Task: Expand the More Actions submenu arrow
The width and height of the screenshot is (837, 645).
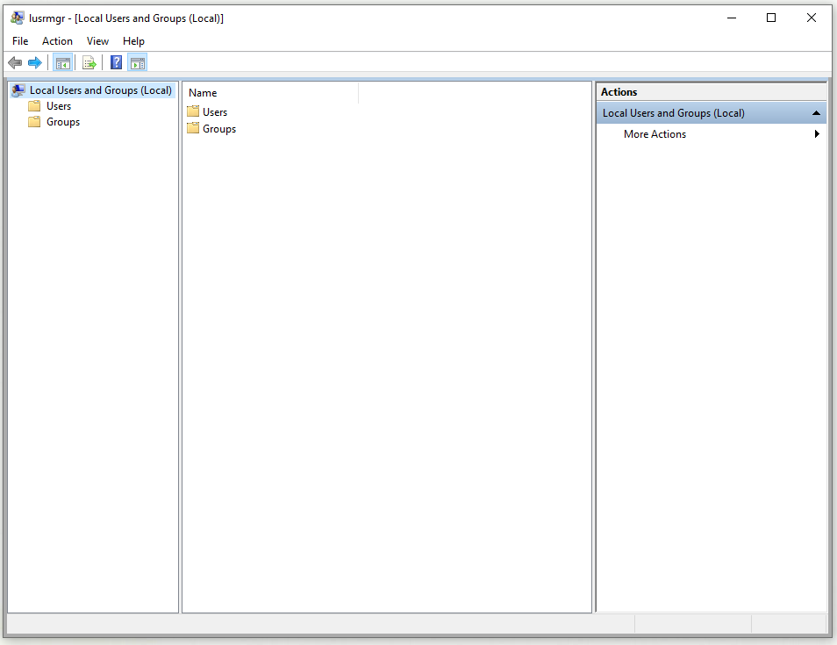Action: pos(817,134)
